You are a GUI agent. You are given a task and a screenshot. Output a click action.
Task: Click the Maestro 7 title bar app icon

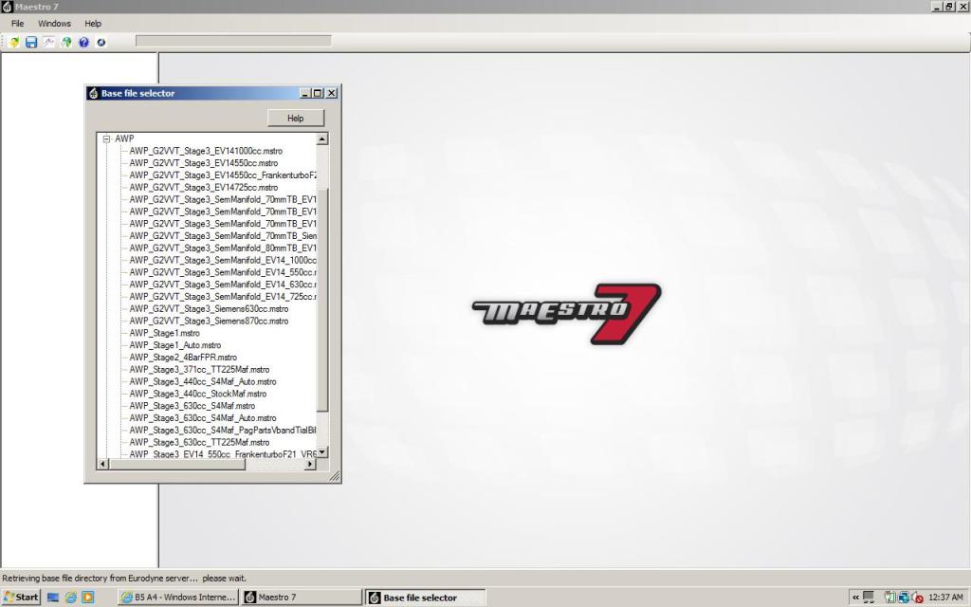[7, 7]
